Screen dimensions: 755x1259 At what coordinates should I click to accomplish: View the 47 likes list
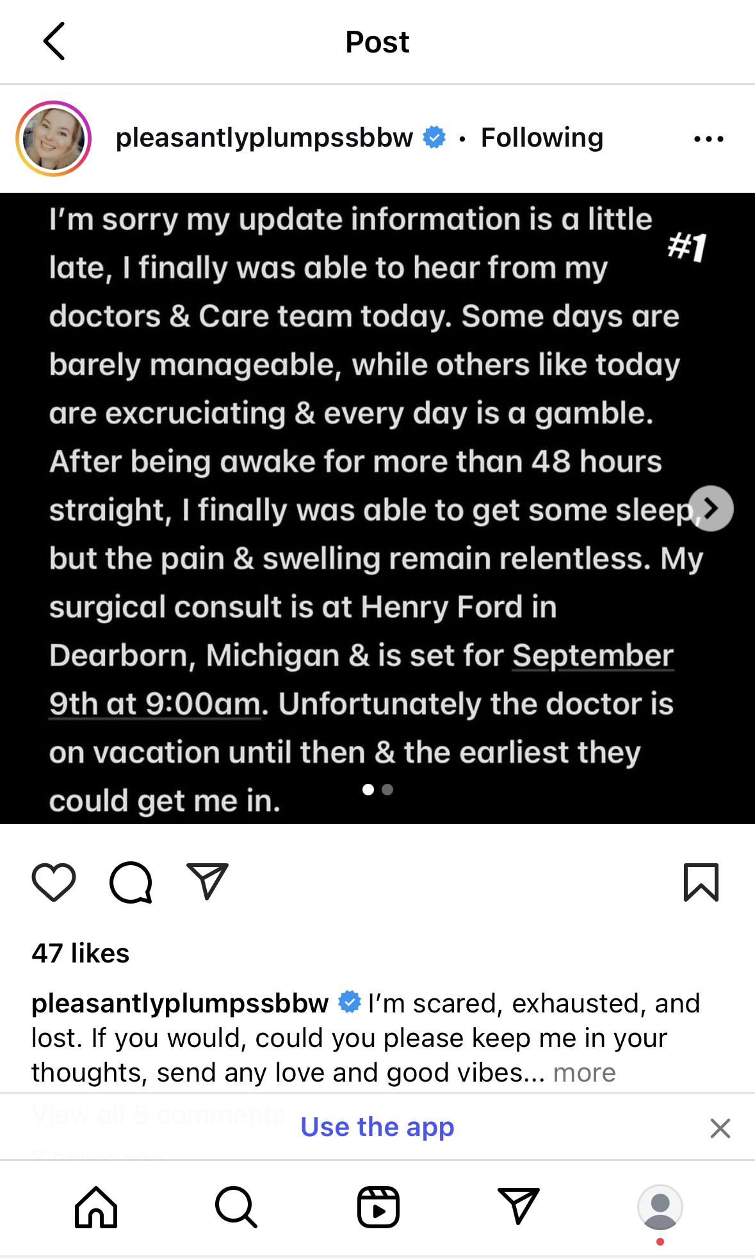point(81,954)
